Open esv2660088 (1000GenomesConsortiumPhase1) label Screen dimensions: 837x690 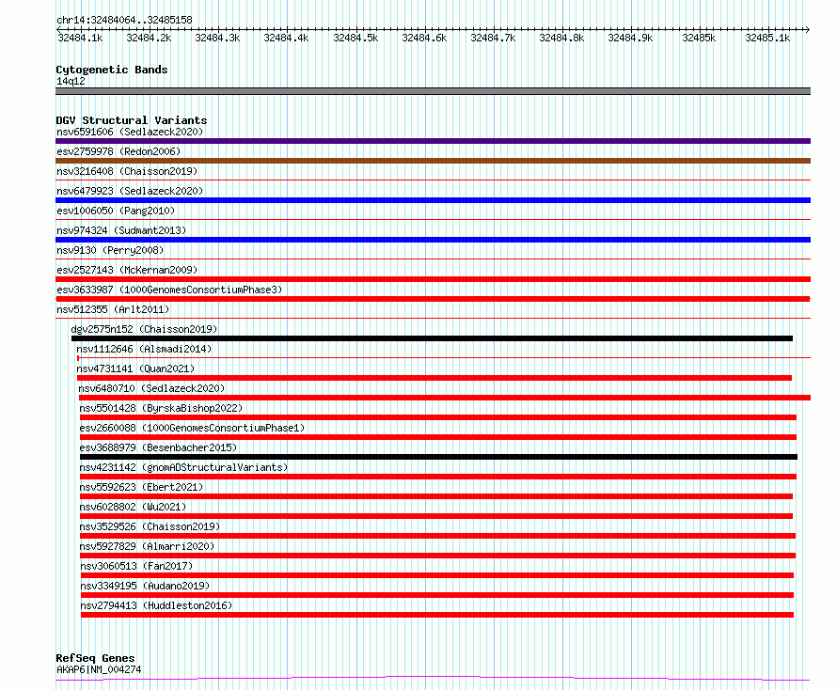click(192, 428)
